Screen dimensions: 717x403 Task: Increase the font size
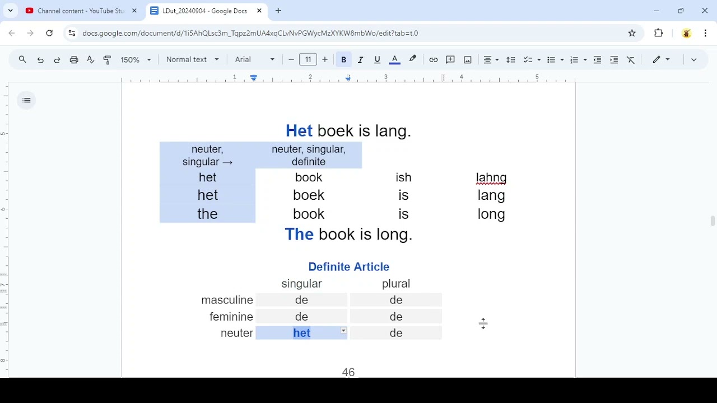coord(325,59)
